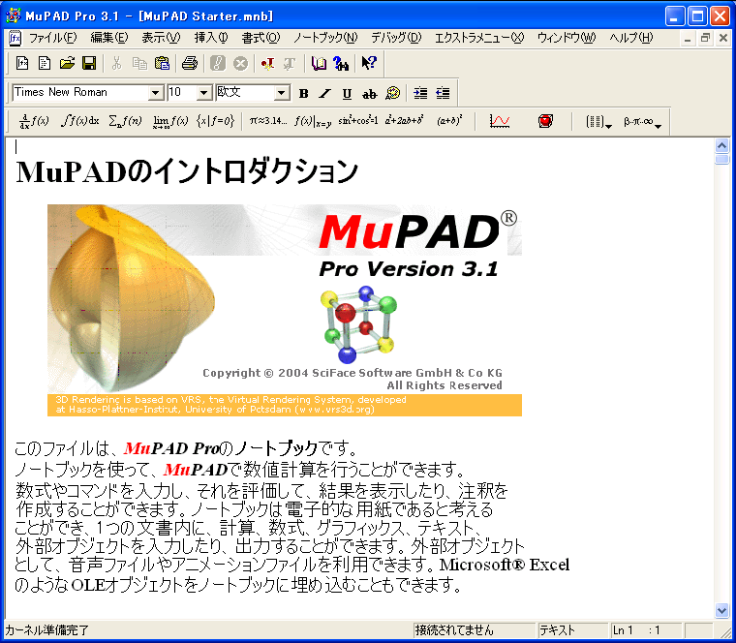
Task: Open the ウィンドウ(W) menu
Action: pos(567,38)
